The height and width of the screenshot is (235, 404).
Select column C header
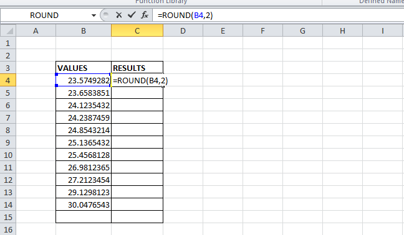137,31
